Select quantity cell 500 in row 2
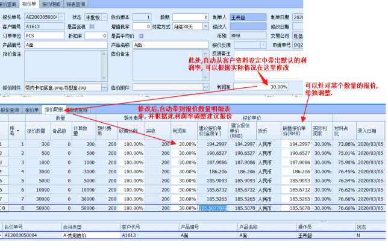 pyautogui.click(x=38, y=153)
